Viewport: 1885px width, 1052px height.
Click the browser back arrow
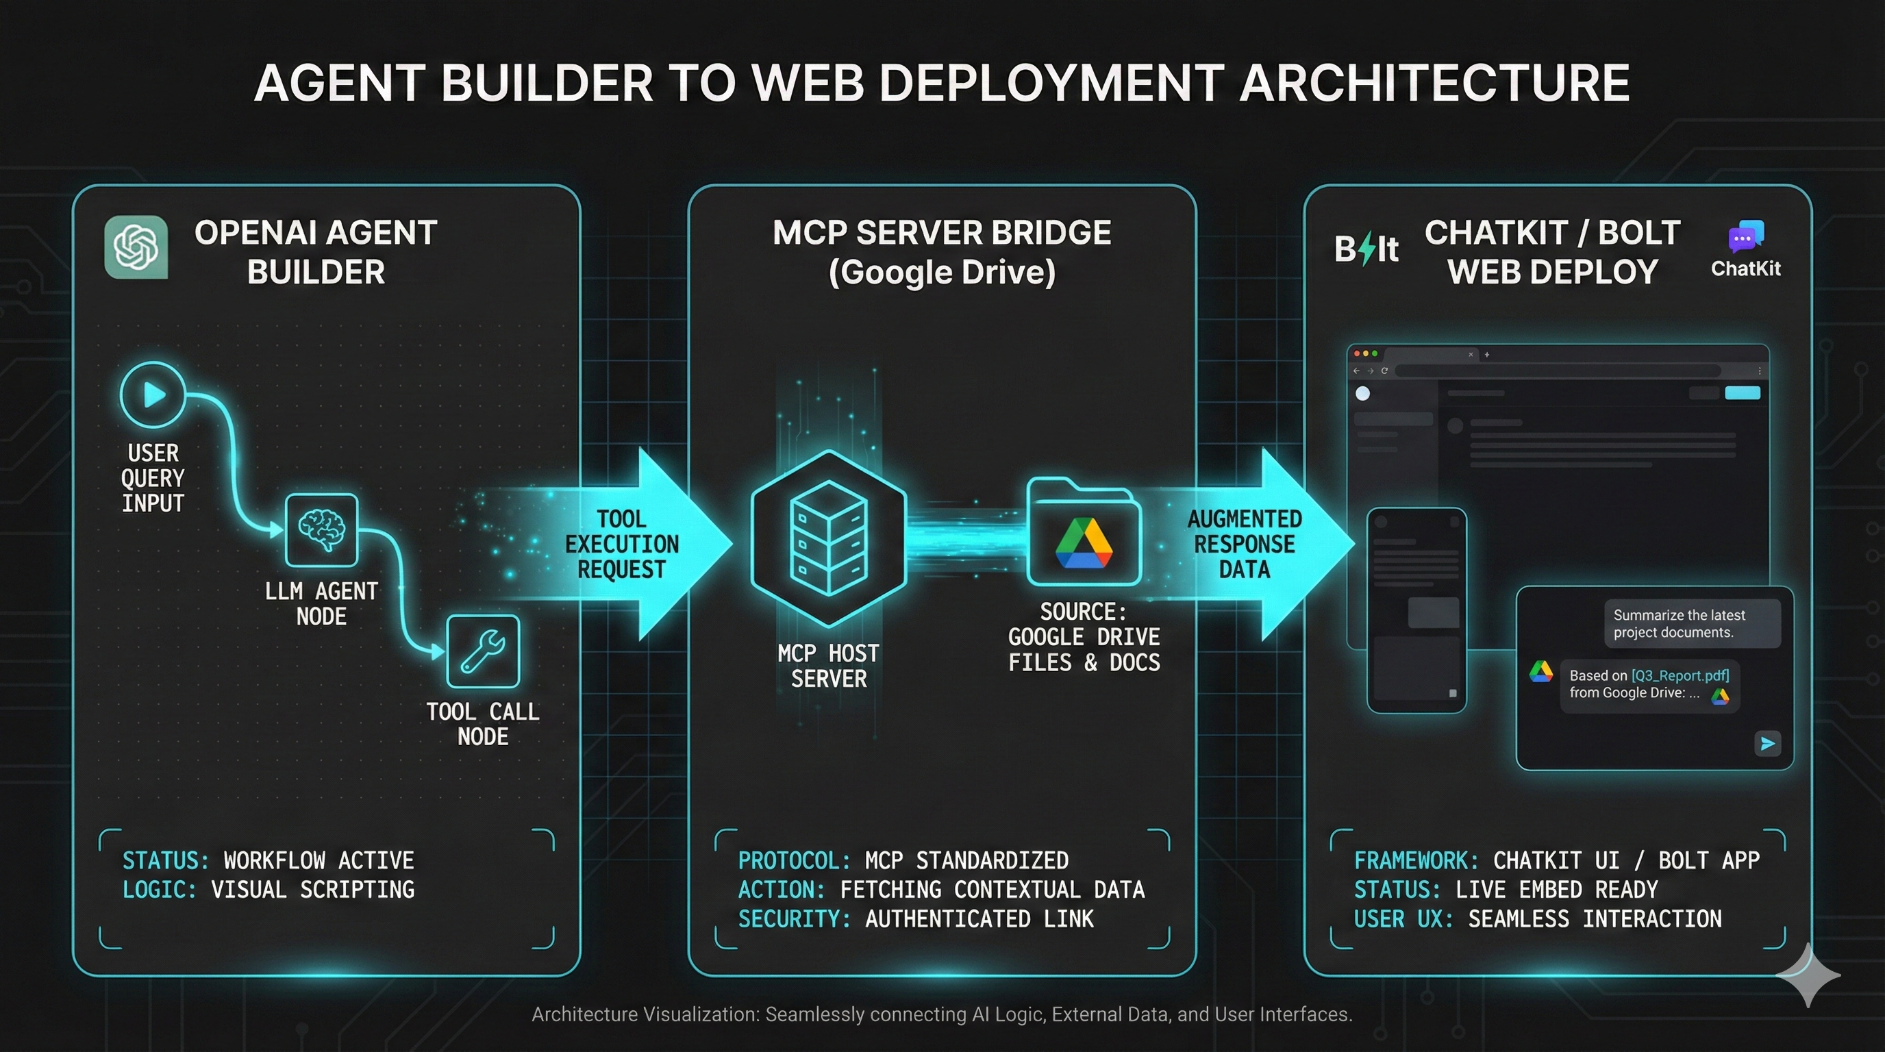pyautogui.click(x=1356, y=371)
